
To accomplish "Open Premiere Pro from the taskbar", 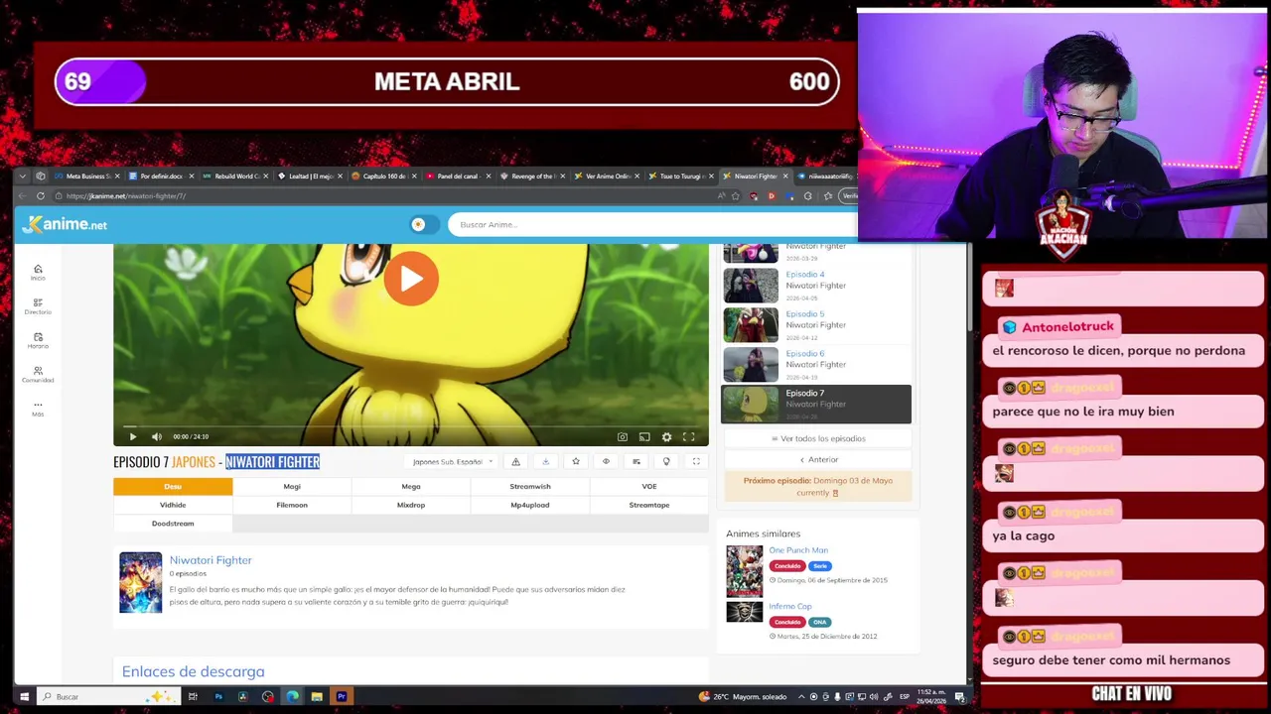I will click(x=341, y=697).
